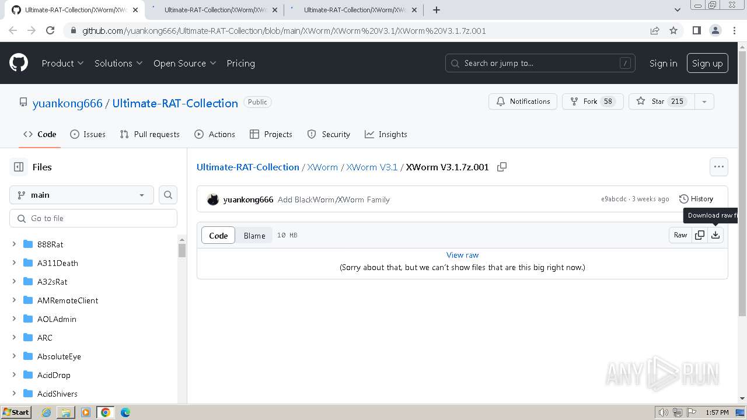This screenshot has height=420, width=747.
Task: Open the Product menu dropdown
Action: point(62,63)
